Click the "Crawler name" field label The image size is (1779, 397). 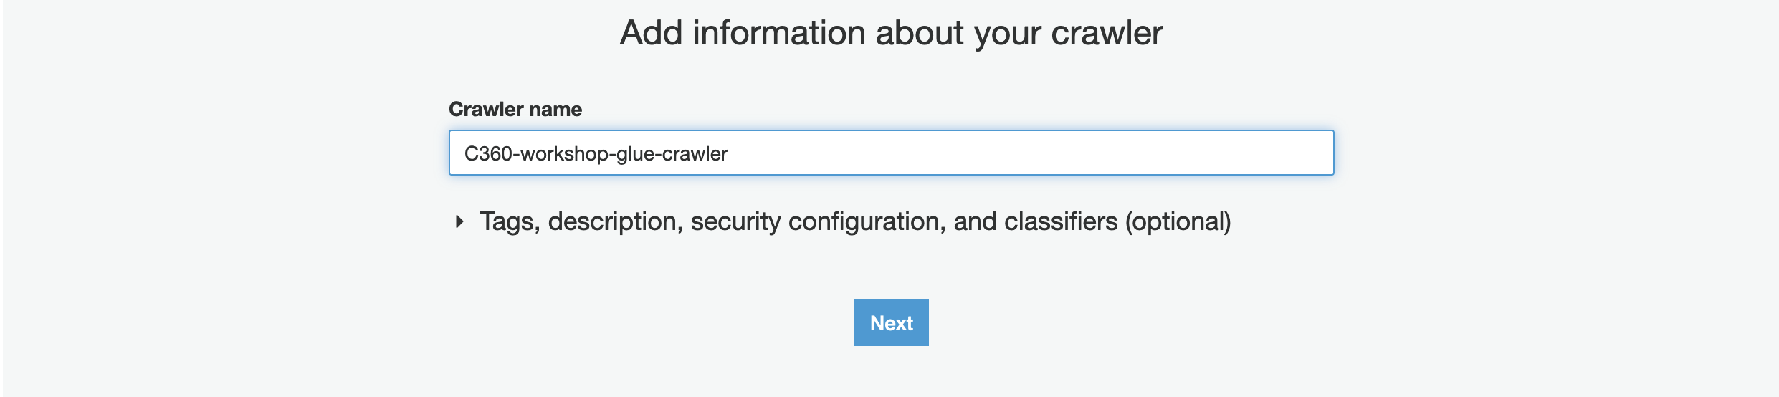515,109
